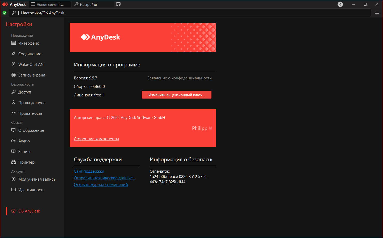Click Изменить лицензионный ключ button
The width and height of the screenshot is (383, 238).
pyautogui.click(x=177, y=95)
